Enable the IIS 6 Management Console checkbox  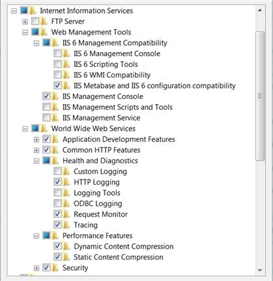(57, 53)
